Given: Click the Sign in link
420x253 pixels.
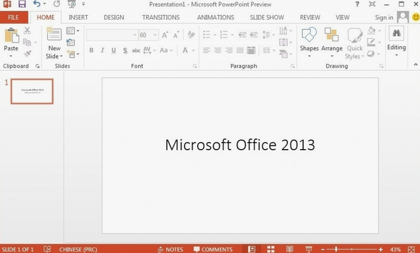Looking at the screenshot, I should pyautogui.click(x=384, y=17).
